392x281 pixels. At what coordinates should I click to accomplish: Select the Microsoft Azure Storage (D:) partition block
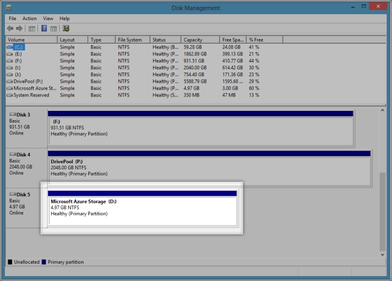pyautogui.click(x=142, y=208)
